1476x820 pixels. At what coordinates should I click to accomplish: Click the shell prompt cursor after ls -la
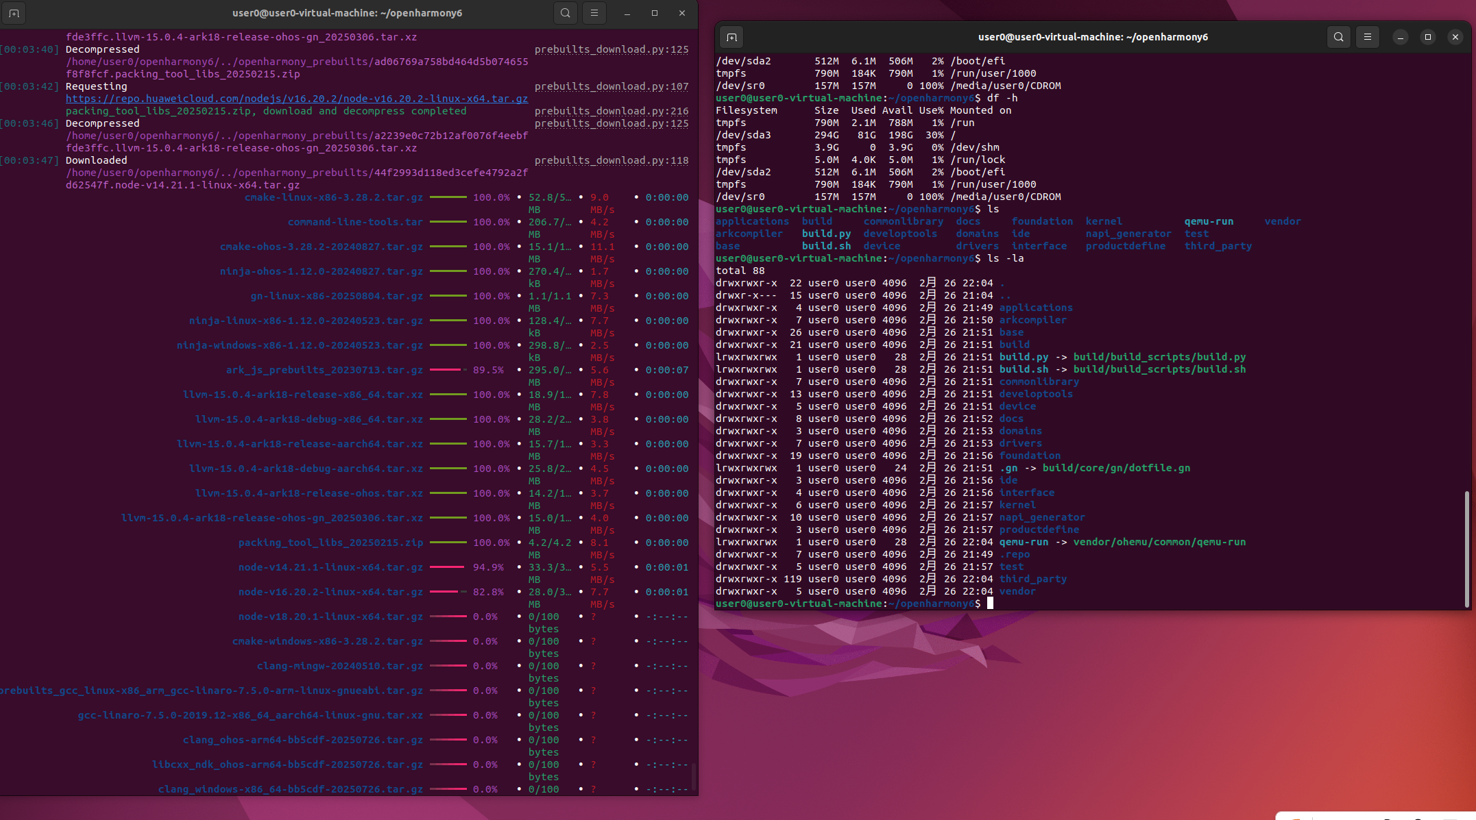(990, 604)
